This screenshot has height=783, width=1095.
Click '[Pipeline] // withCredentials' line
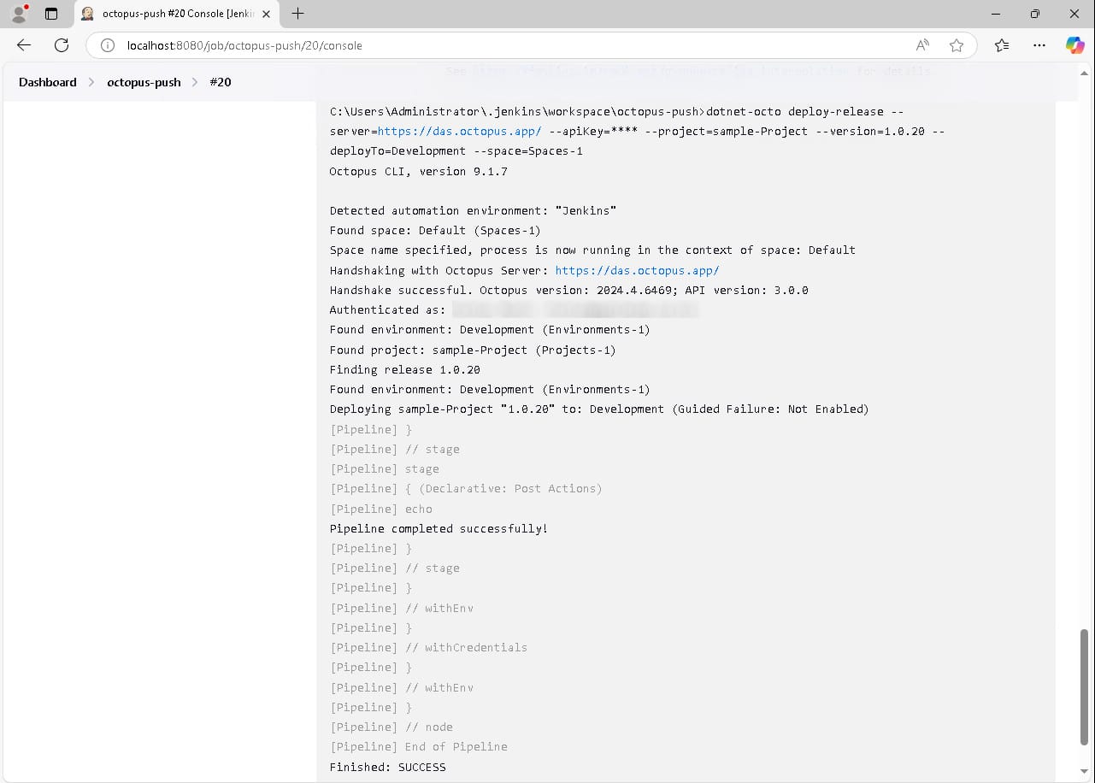428,647
